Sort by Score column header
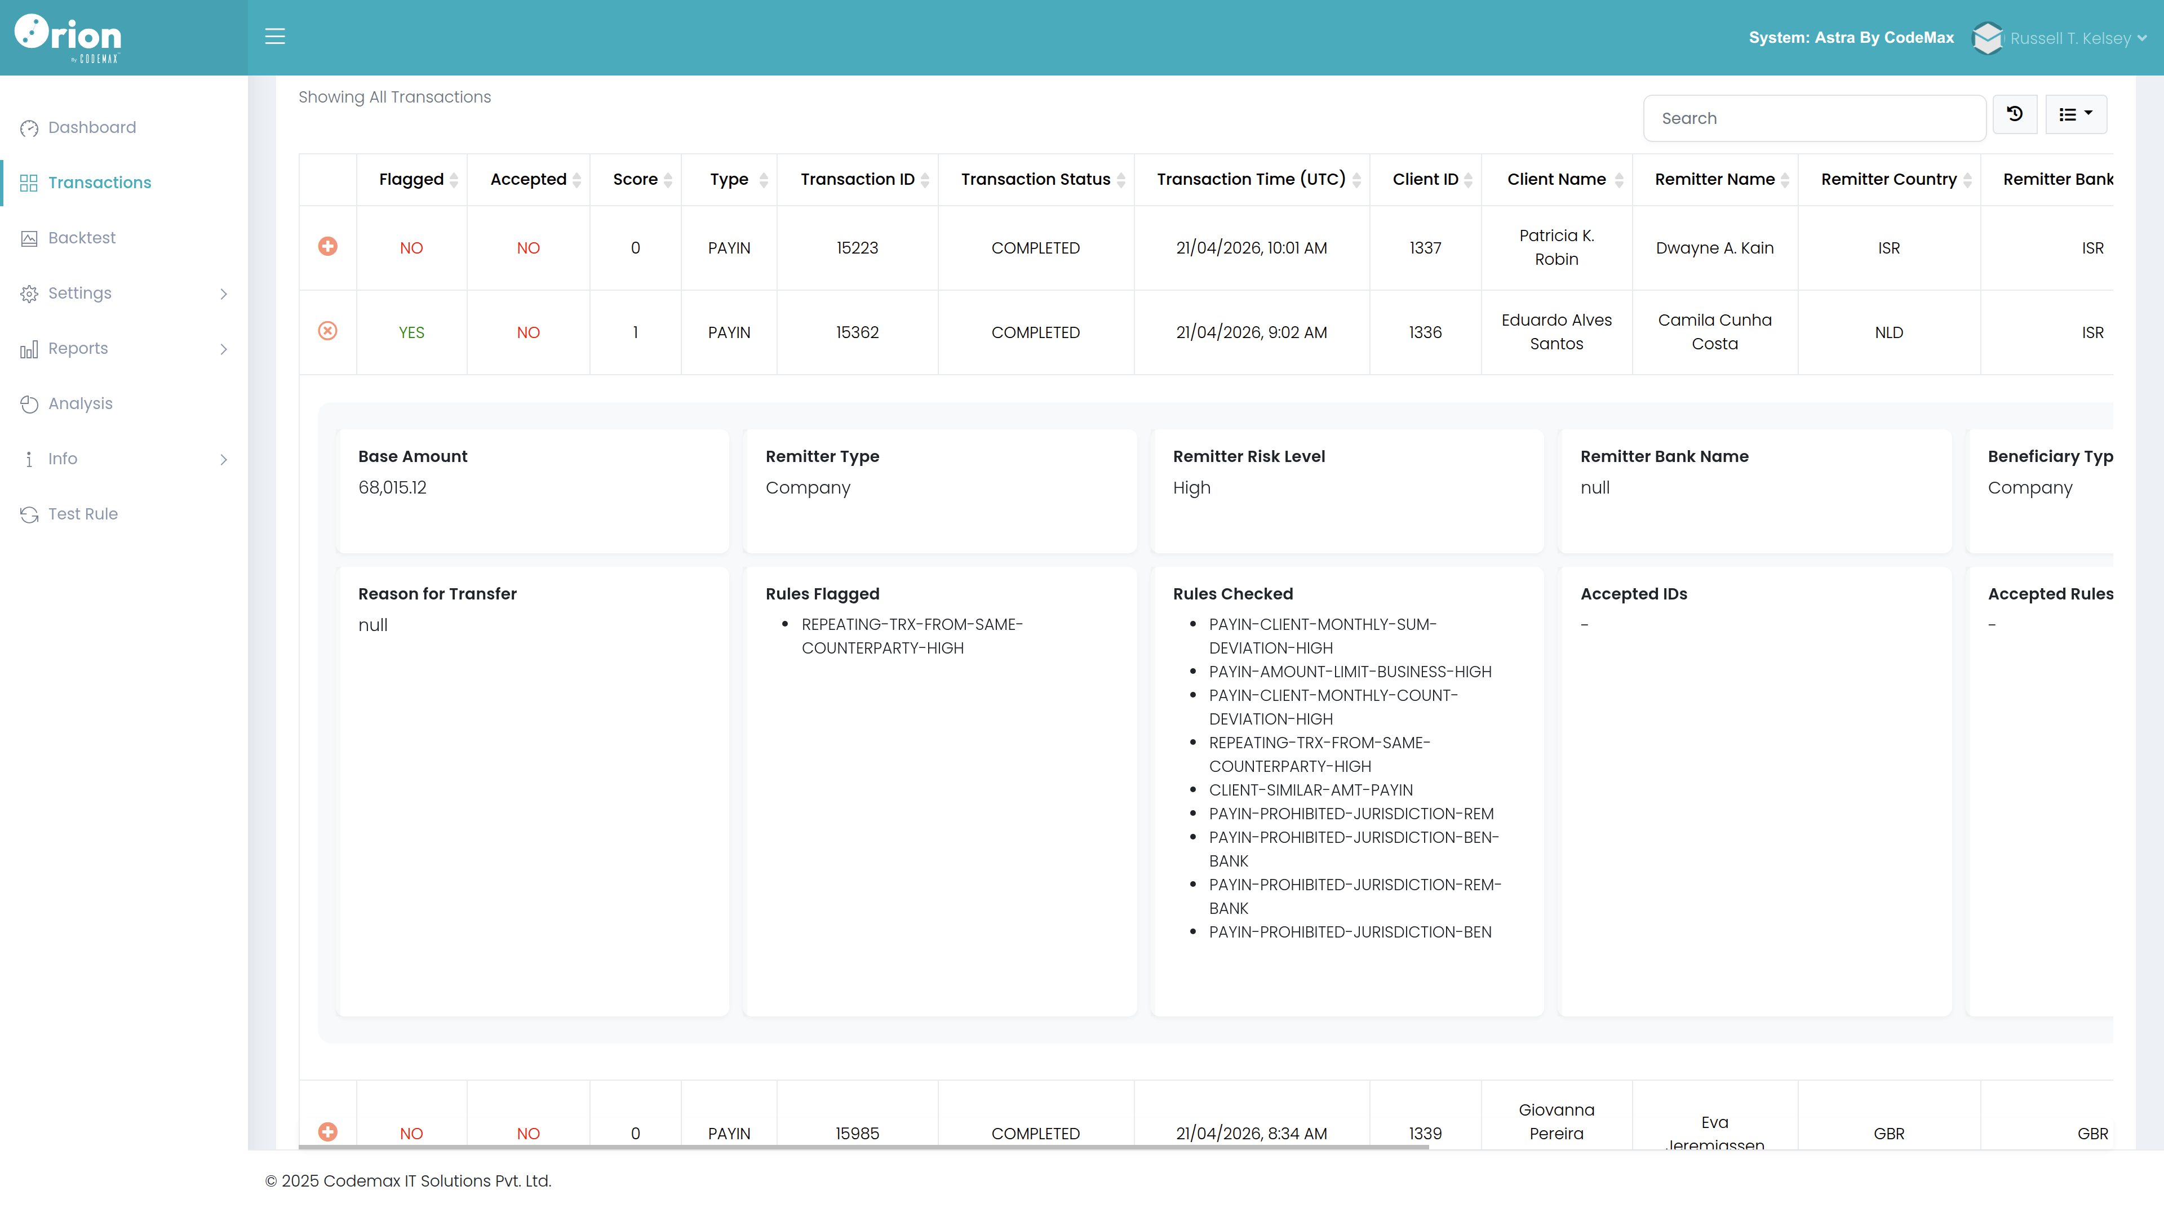The height and width of the screenshot is (1217, 2164). pyautogui.click(x=635, y=180)
